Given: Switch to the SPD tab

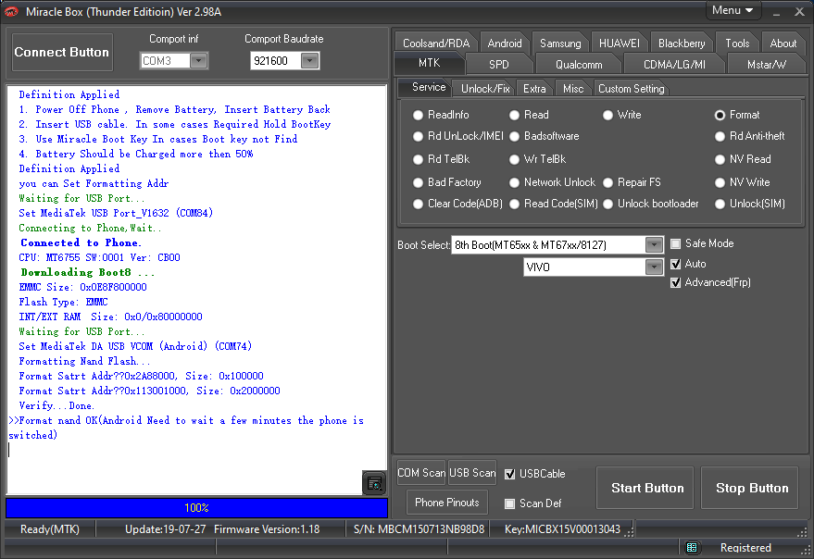Looking at the screenshot, I should pyautogui.click(x=499, y=65).
